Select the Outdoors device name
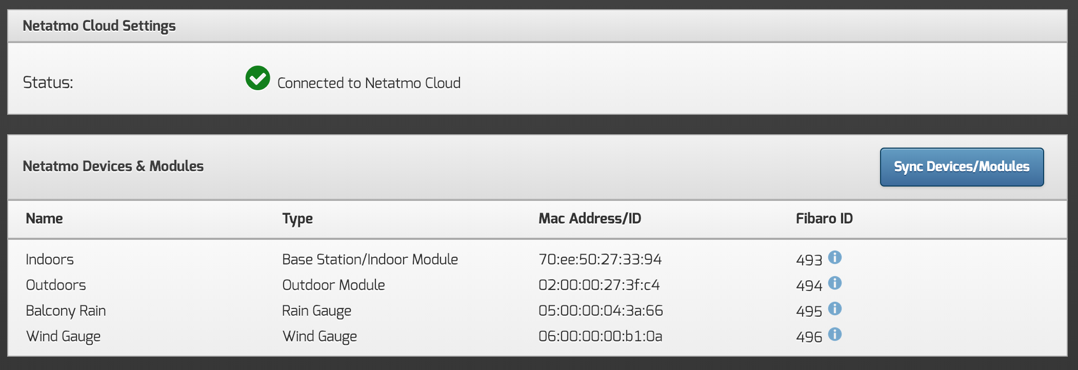The height and width of the screenshot is (370, 1078). tap(56, 285)
